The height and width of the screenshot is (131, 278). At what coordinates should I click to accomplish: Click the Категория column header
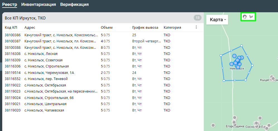(172, 27)
